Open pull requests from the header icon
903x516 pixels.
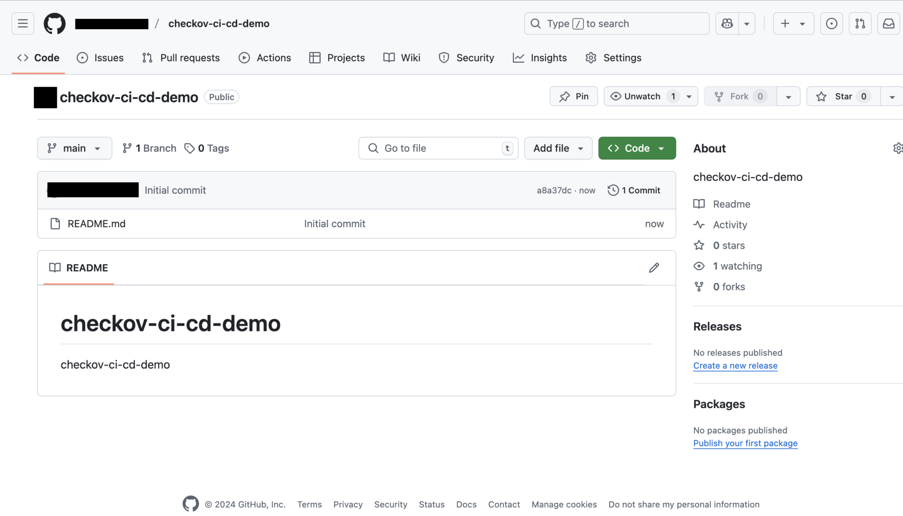(x=860, y=23)
